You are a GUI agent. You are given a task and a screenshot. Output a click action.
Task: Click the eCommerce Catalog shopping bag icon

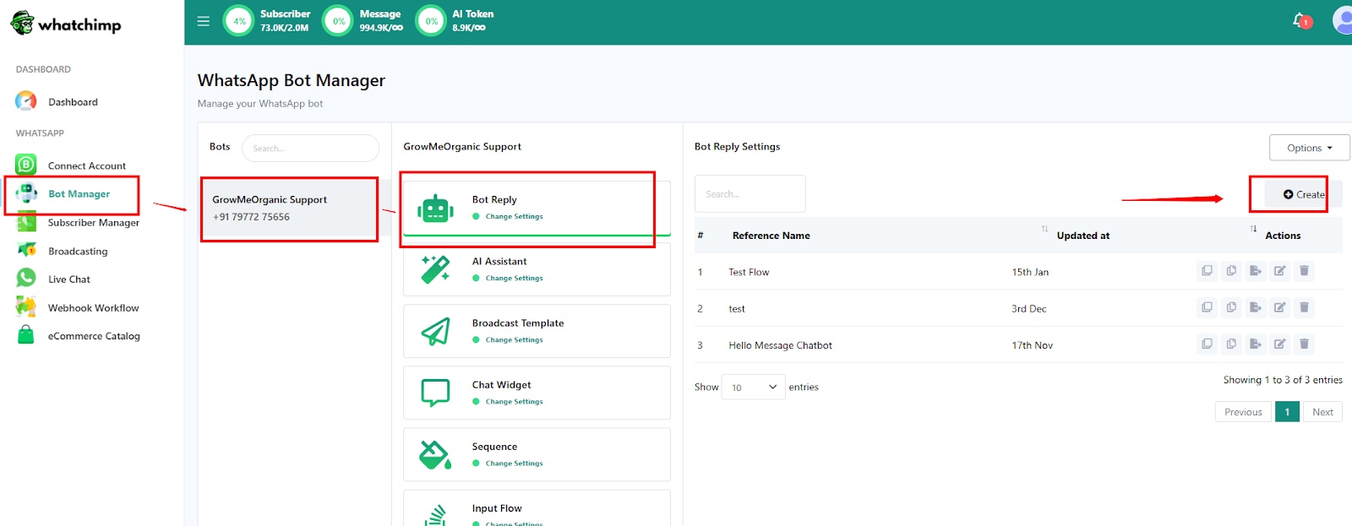[x=26, y=335]
